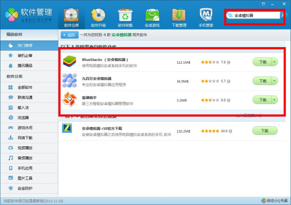
Task: Click the 靠谱助手 app icon
Action: [69, 100]
